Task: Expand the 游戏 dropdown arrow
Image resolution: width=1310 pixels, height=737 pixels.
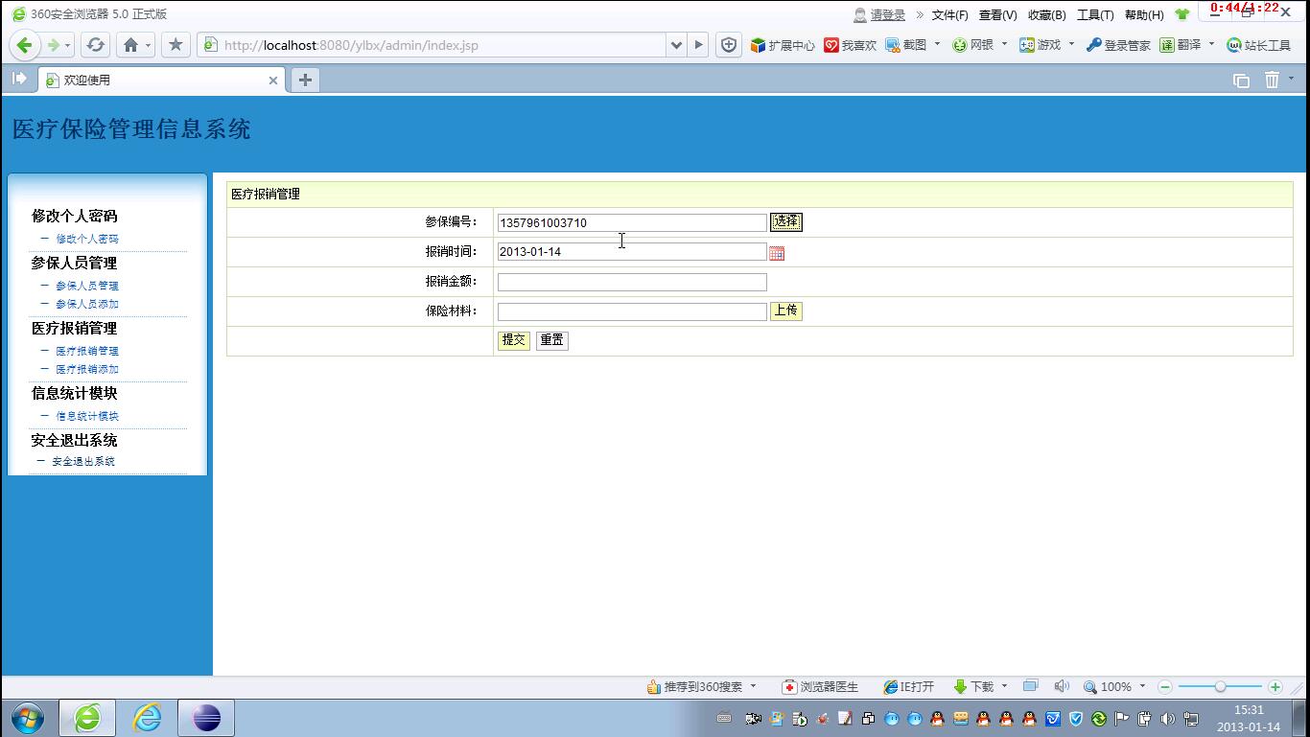Action: click(1071, 44)
